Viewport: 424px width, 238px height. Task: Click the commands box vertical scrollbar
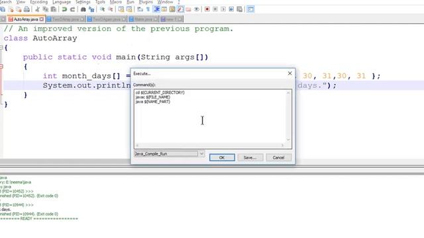(x=288, y=116)
